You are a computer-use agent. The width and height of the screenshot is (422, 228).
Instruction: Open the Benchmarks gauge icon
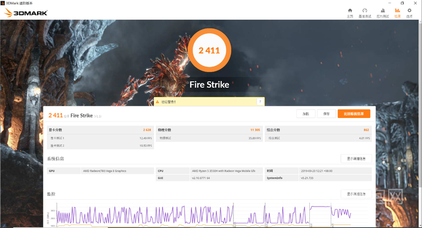tap(365, 10)
